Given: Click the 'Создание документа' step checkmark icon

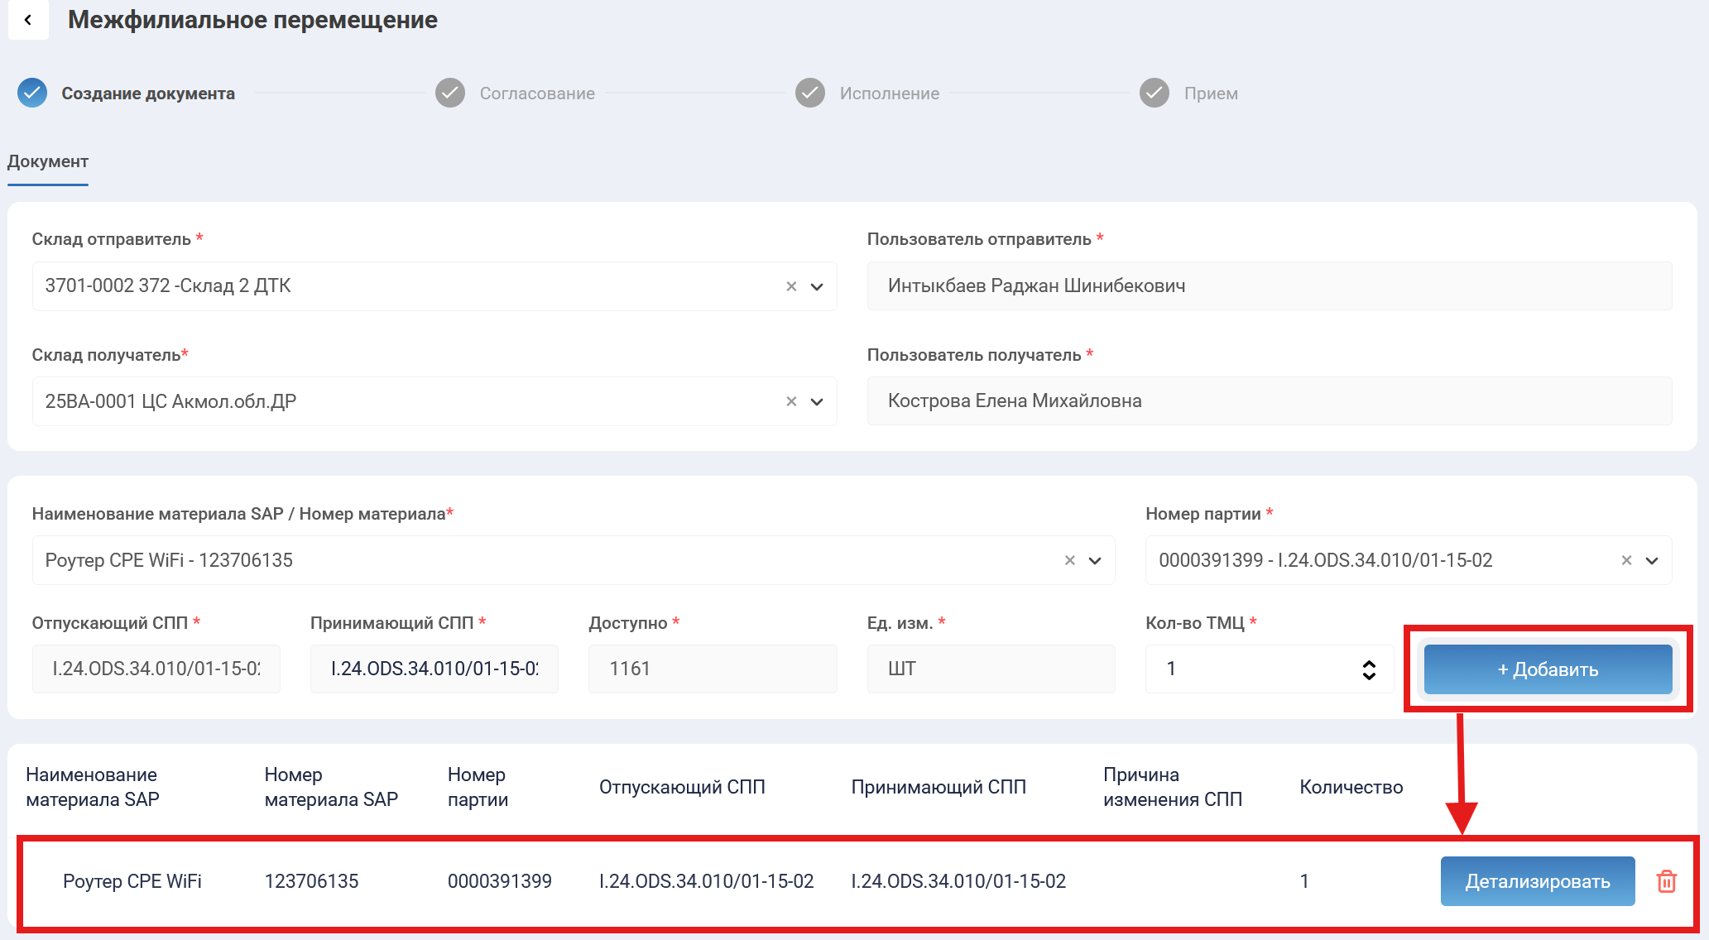Looking at the screenshot, I should (32, 93).
